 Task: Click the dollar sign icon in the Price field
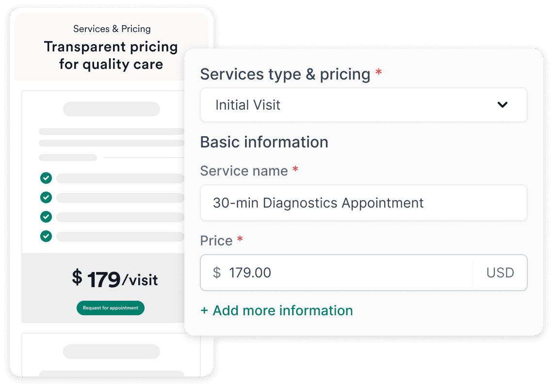217,273
